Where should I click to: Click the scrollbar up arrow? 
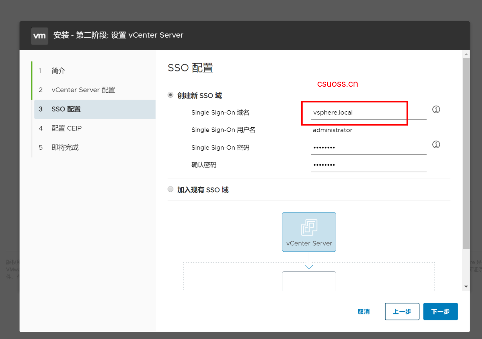[466, 54]
